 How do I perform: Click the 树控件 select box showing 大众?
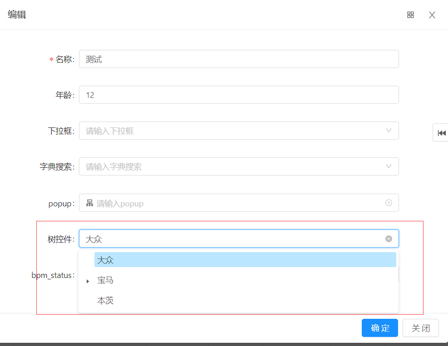[x=239, y=239]
